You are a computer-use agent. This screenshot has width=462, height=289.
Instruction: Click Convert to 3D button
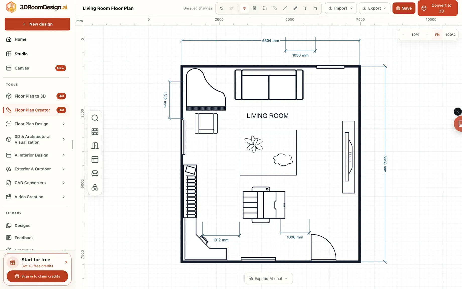(x=437, y=8)
